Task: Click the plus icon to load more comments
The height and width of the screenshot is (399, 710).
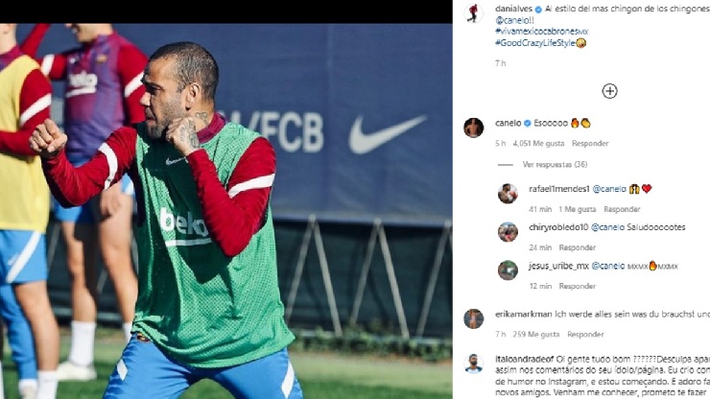Action: pyautogui.click(x=609, y=91)
